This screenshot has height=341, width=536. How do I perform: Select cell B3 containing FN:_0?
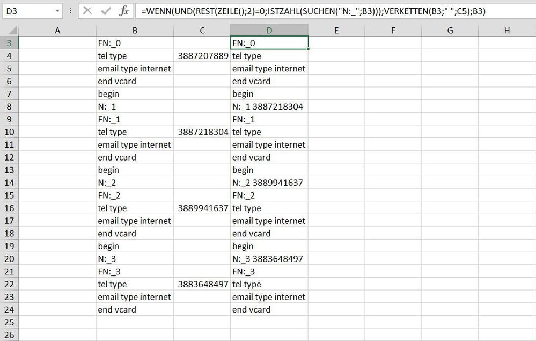point(134,43)
